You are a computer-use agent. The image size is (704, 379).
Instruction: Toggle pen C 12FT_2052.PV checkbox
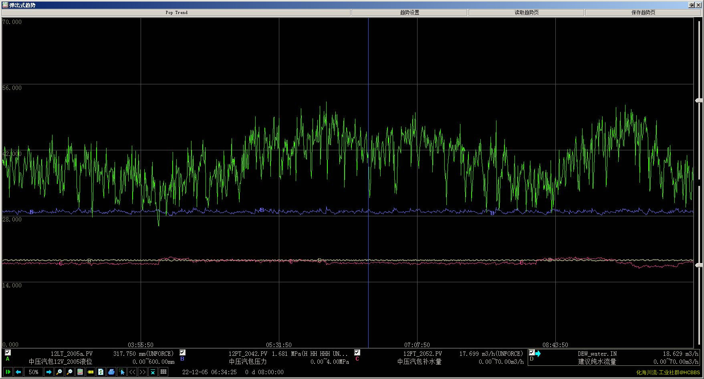[357, 353]
